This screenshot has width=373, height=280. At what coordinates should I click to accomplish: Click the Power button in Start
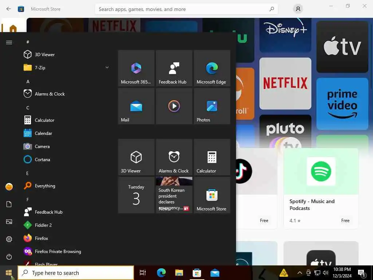9,257
